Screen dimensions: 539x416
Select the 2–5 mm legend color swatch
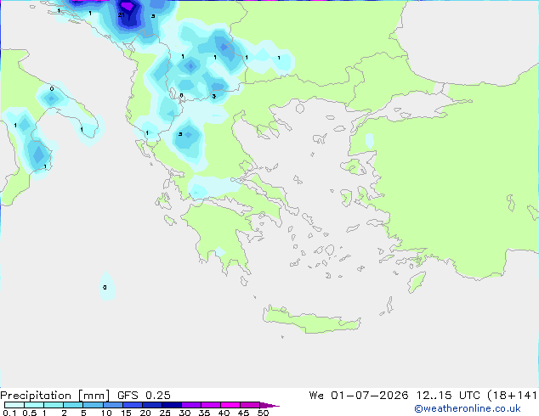(x=73, y=405)
